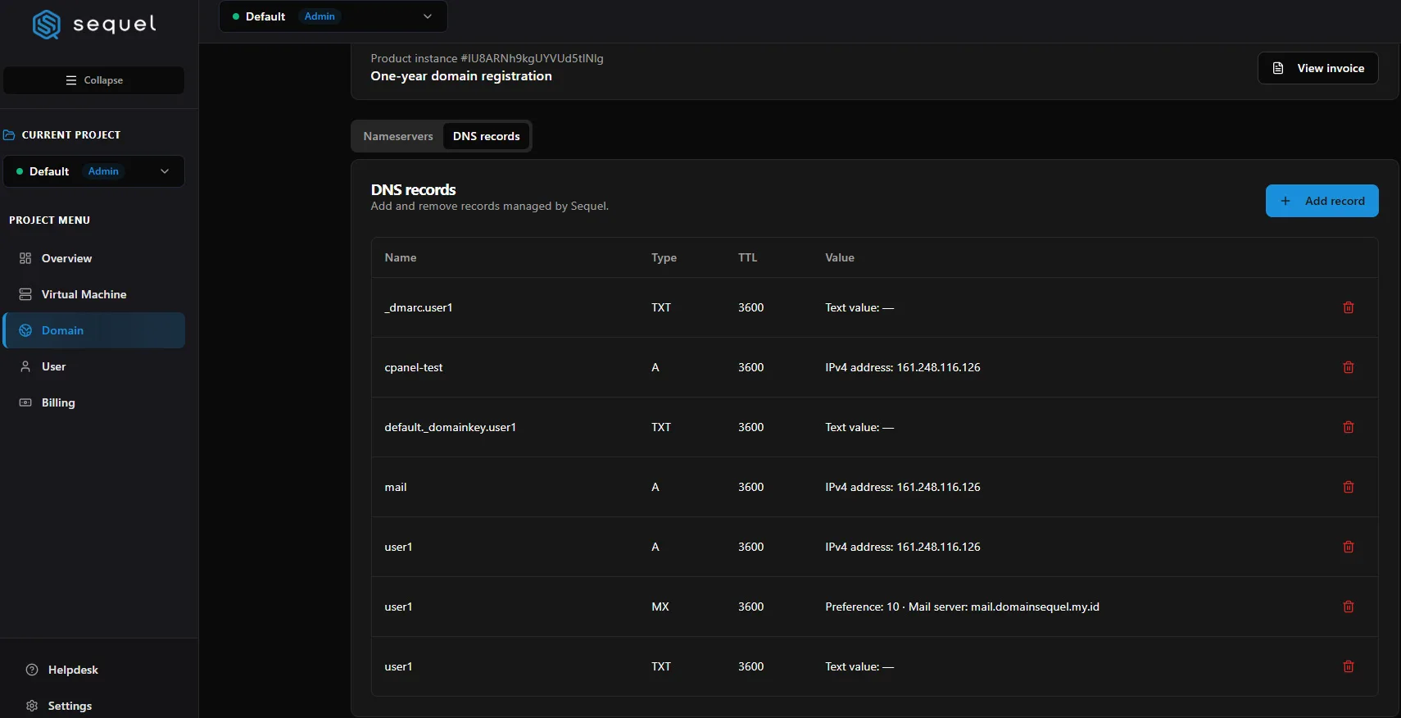Screen dimensions: 1401x718
Task: Click the Sequel logo icon
Action: (x=47, y=25)
